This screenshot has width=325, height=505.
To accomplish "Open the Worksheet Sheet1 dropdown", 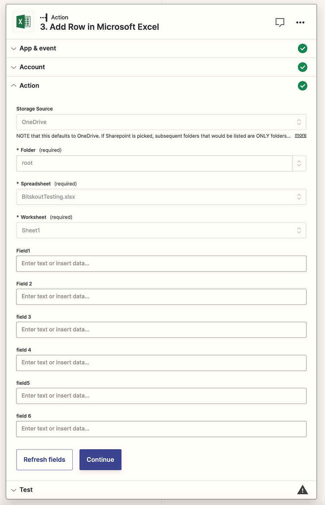I will pos(161,230).
